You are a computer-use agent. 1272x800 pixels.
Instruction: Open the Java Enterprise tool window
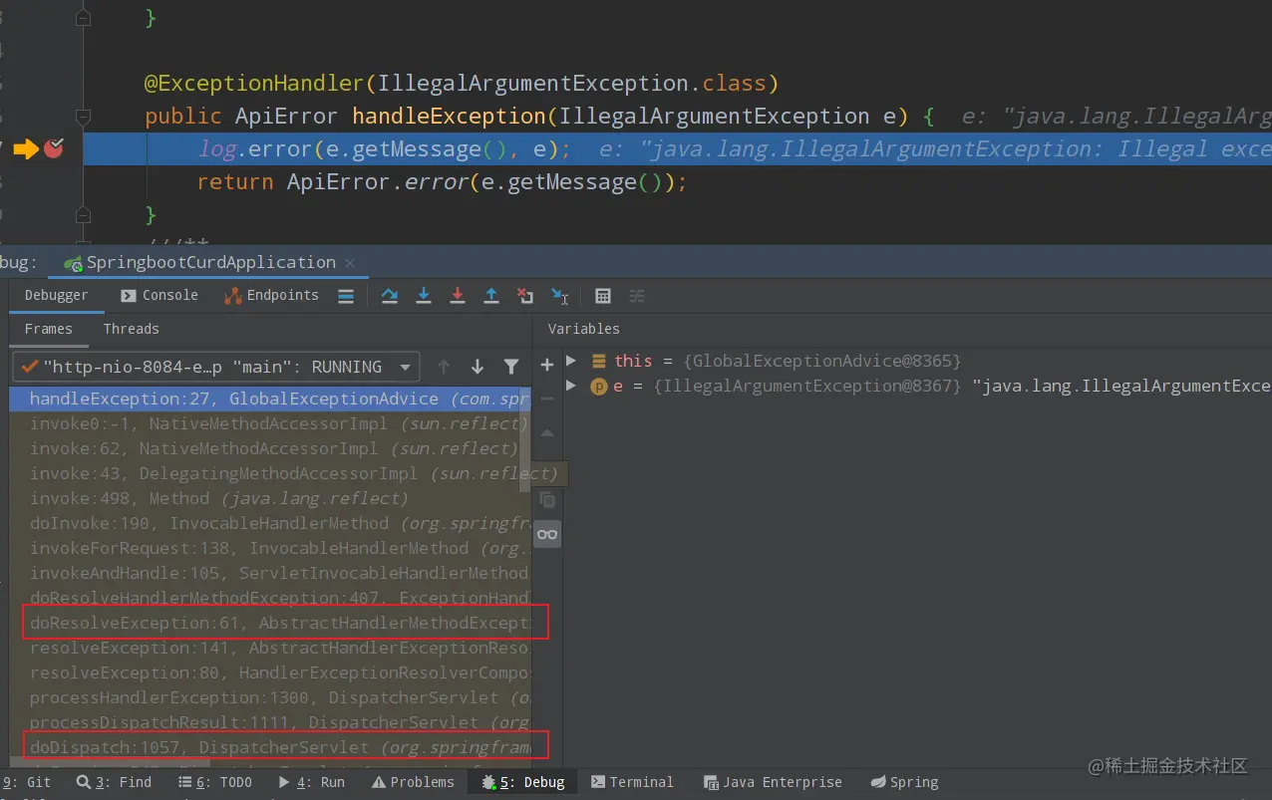[773, 782]
